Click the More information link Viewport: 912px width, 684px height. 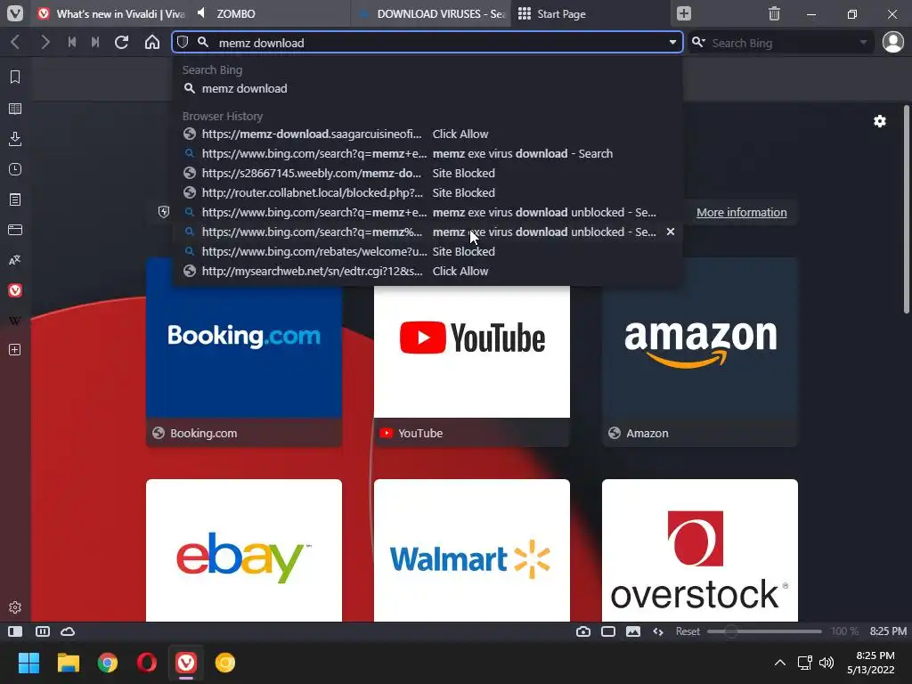point(742,212)
